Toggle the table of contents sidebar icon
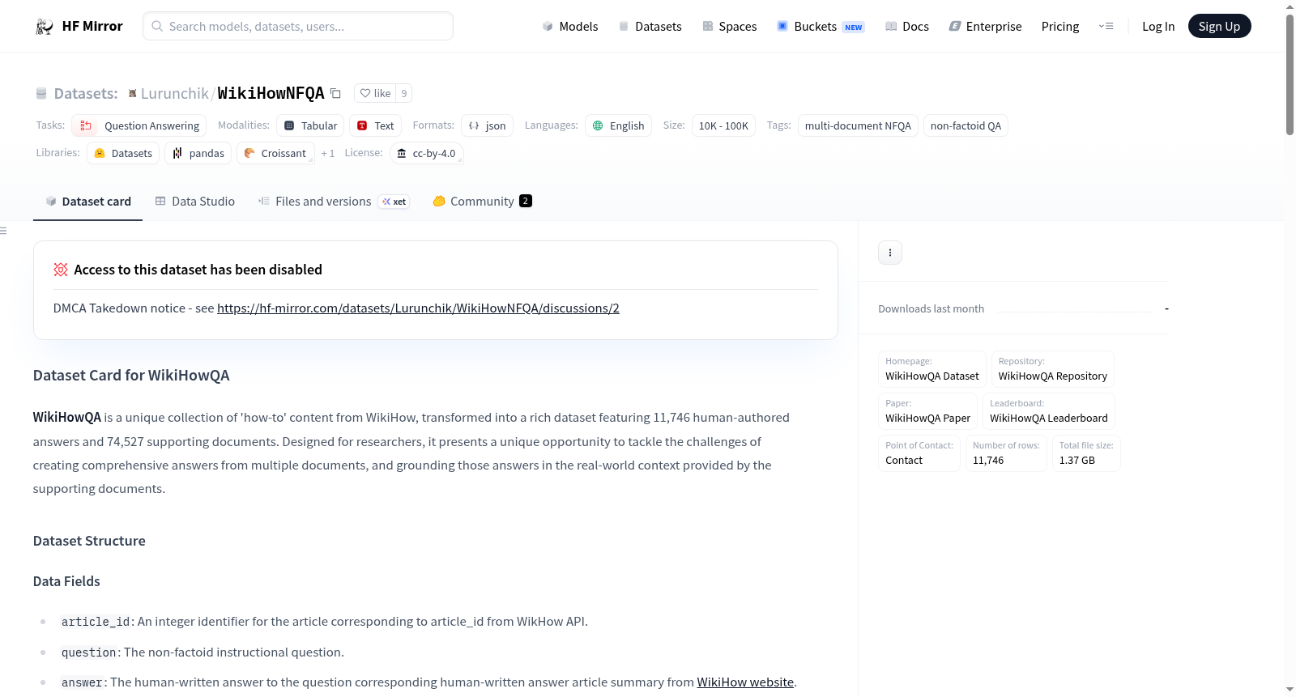Viewport: 1296px width, 697px height. 3,231
